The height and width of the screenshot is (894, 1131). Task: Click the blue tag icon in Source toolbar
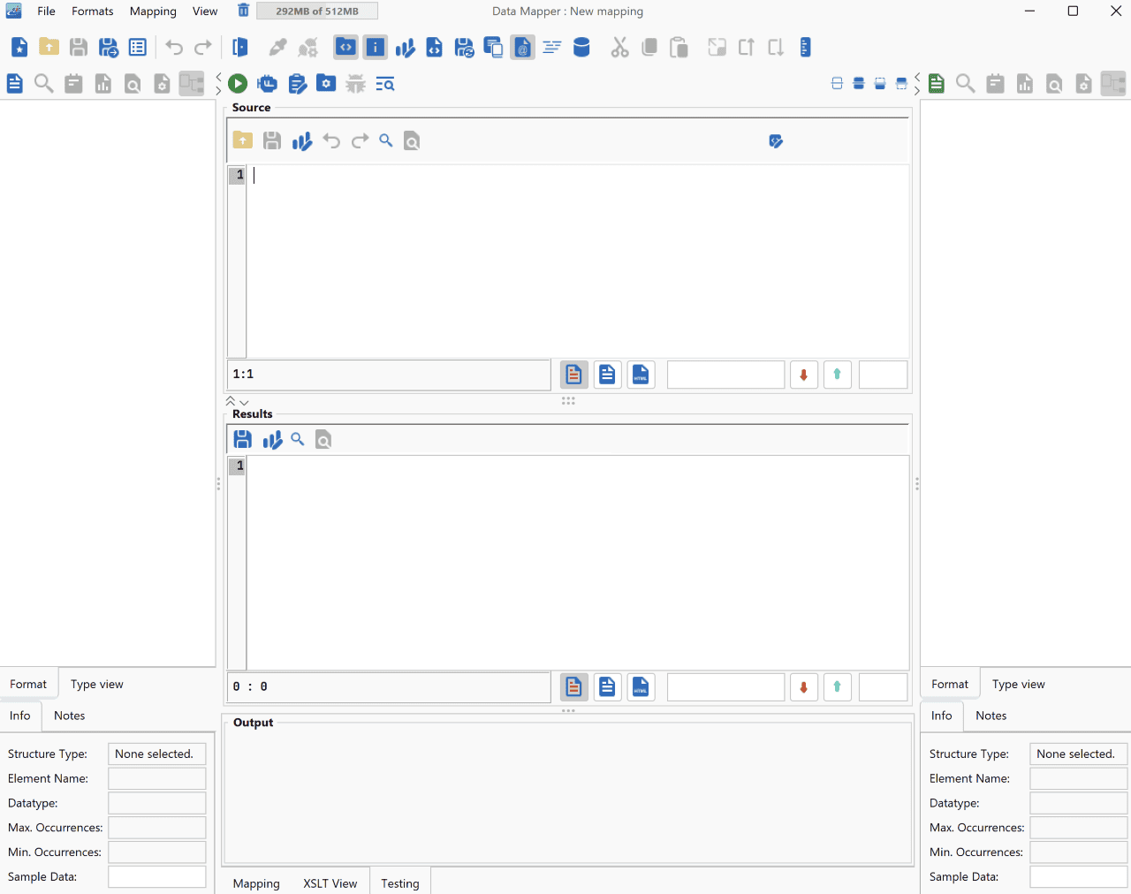(x=776, y=141)
